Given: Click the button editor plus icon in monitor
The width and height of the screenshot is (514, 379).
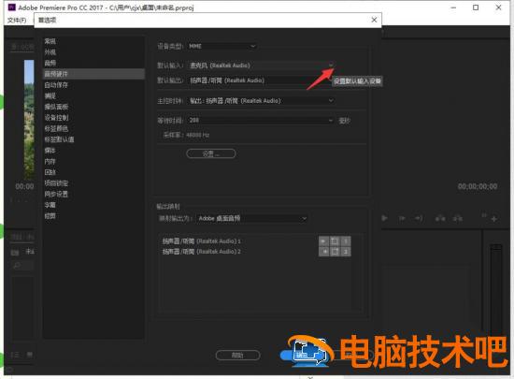Looking at the screenshot, I should 494,219.
